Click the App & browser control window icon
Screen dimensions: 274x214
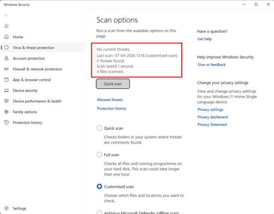tap(6, 80)
